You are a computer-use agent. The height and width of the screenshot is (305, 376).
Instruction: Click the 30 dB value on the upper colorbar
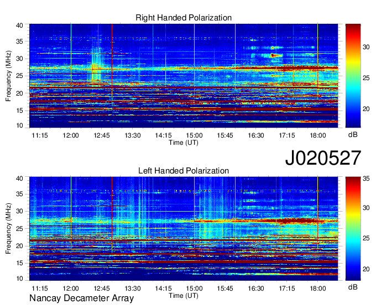pos(366,47)
